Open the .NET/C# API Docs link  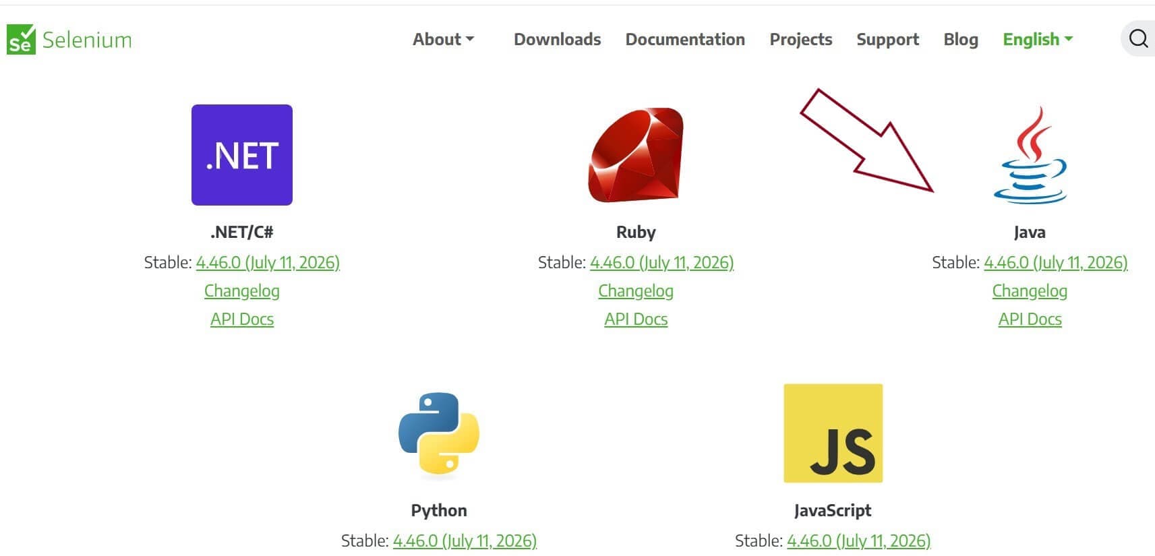coord(242,319)
